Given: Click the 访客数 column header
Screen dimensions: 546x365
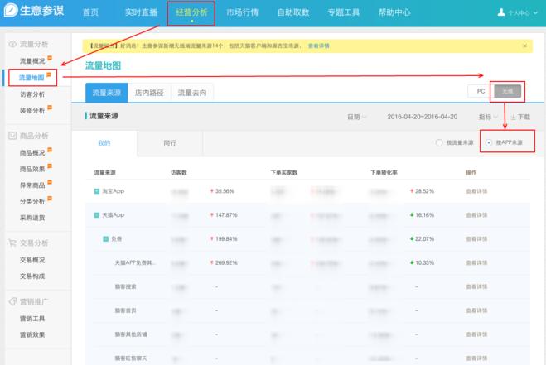Looking at the screenshot, I should coord(179,173).
